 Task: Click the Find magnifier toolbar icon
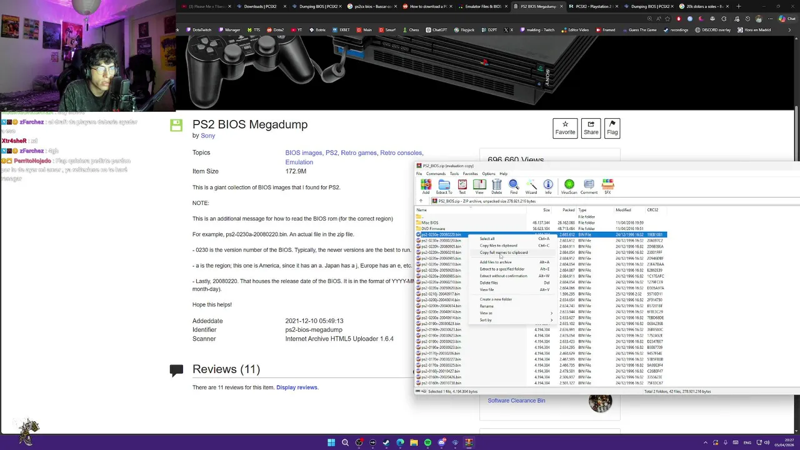pos(514,186)
